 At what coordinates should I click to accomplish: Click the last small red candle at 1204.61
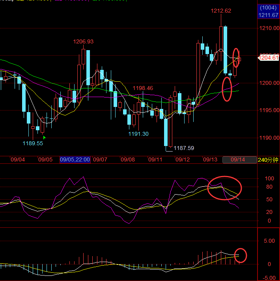239,59
